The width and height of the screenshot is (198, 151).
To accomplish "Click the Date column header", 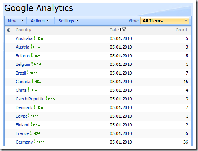I will tap(114, 30).
